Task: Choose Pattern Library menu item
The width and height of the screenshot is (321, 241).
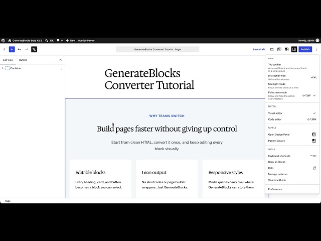Action: click(292, 141)
